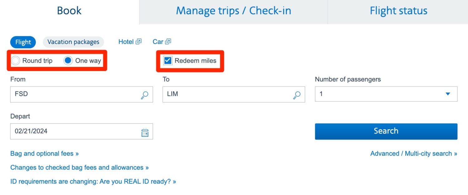
Task: Switch to the Book tab
Action: 69,11
